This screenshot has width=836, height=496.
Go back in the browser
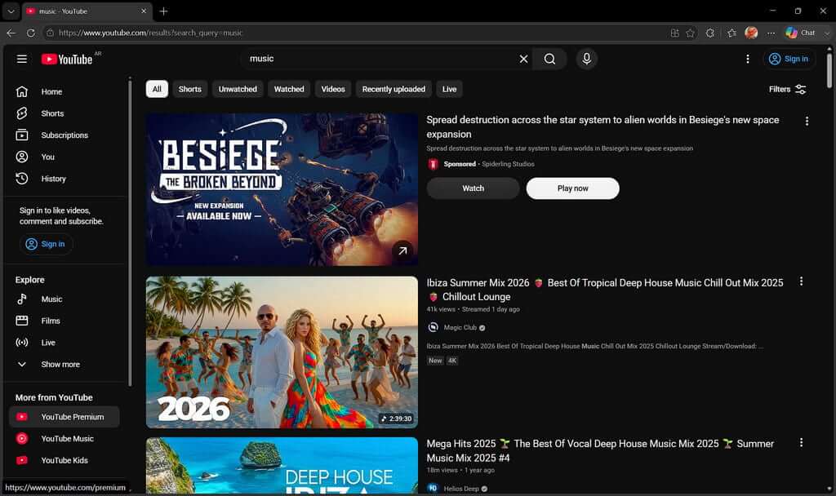click(x=11, y=33)
